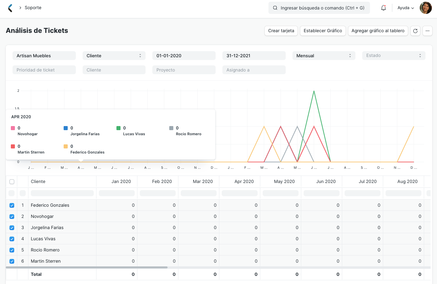Open the profile avatar picture
This screenshot has width=437, height=284.
click(425, 7)
